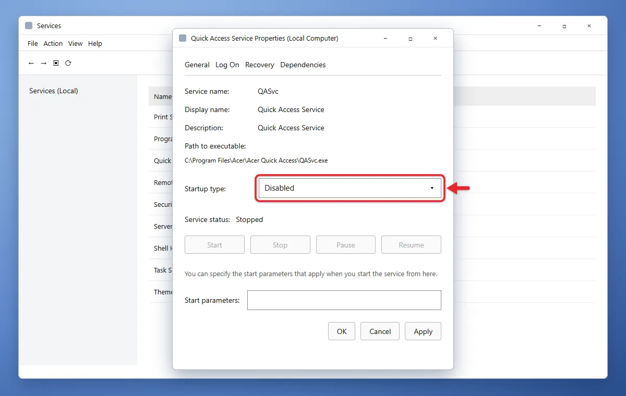Open the Action menu in Services window

point(53,44)
